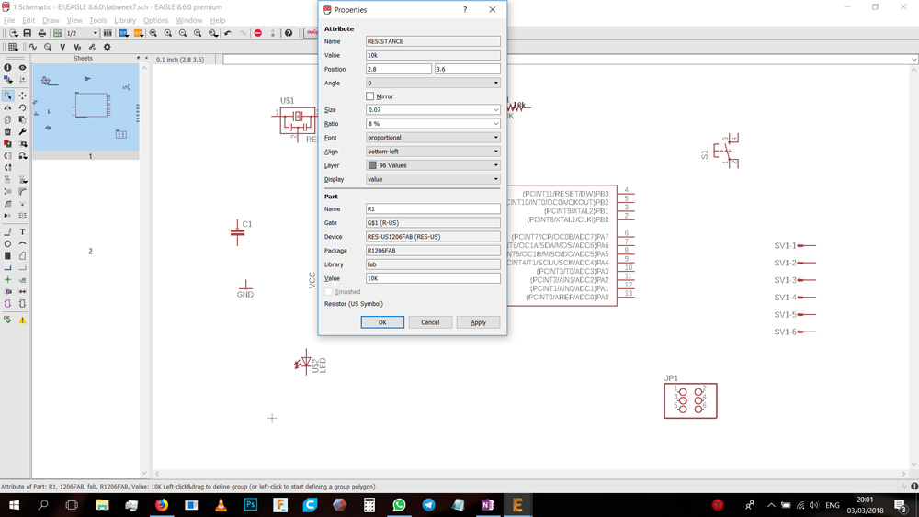The width and height of the screenshot is (919, 517).
Task: Open the Options menu
Action: (156, 20)
